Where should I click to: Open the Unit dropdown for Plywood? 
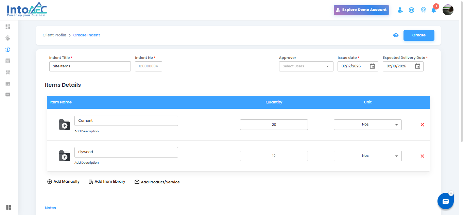click(x=368, y=156)
